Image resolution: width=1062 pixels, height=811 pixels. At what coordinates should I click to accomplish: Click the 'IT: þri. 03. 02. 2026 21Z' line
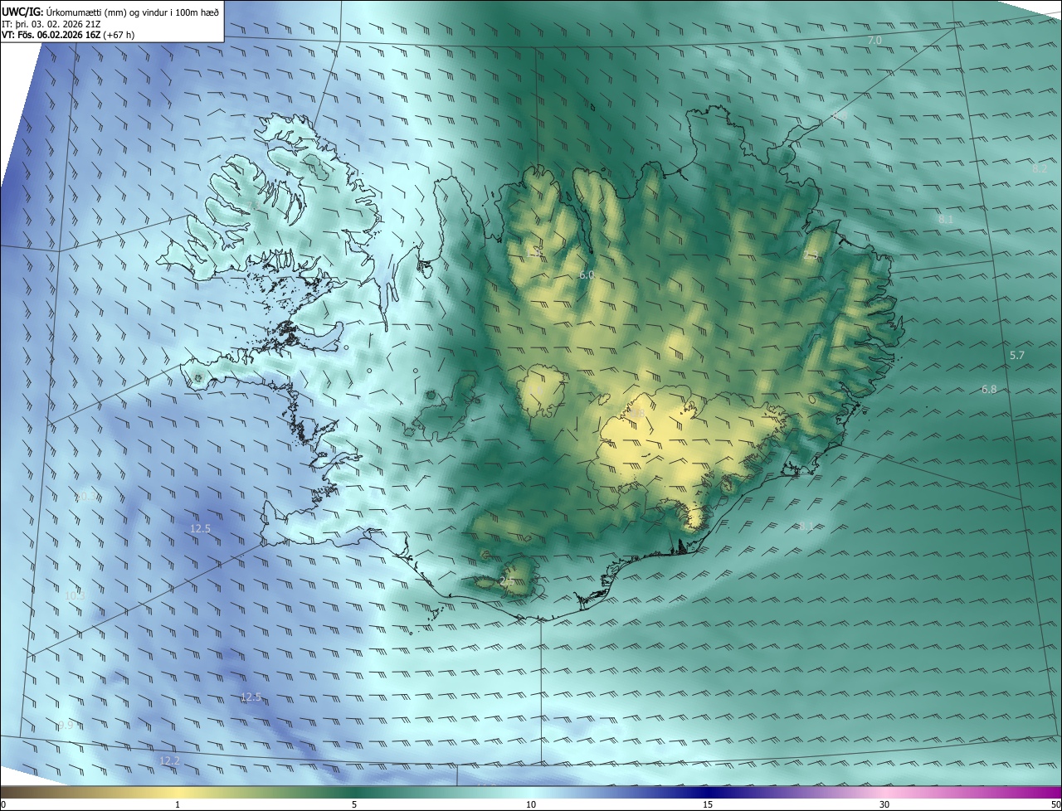(x=50, y=25)
